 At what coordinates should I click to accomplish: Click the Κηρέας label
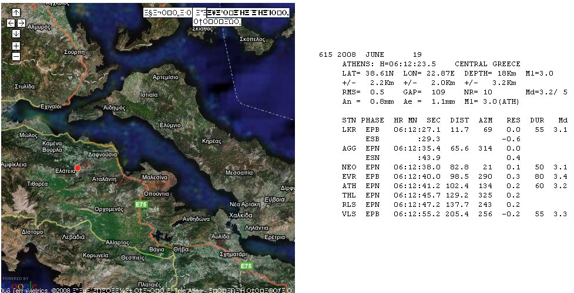tap(212, 141)
